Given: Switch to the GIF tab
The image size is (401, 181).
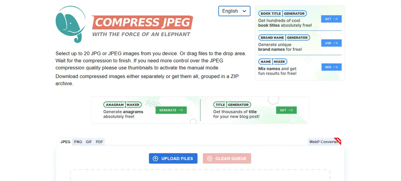Looking at the screenshot, I should [x=89, y=142].
